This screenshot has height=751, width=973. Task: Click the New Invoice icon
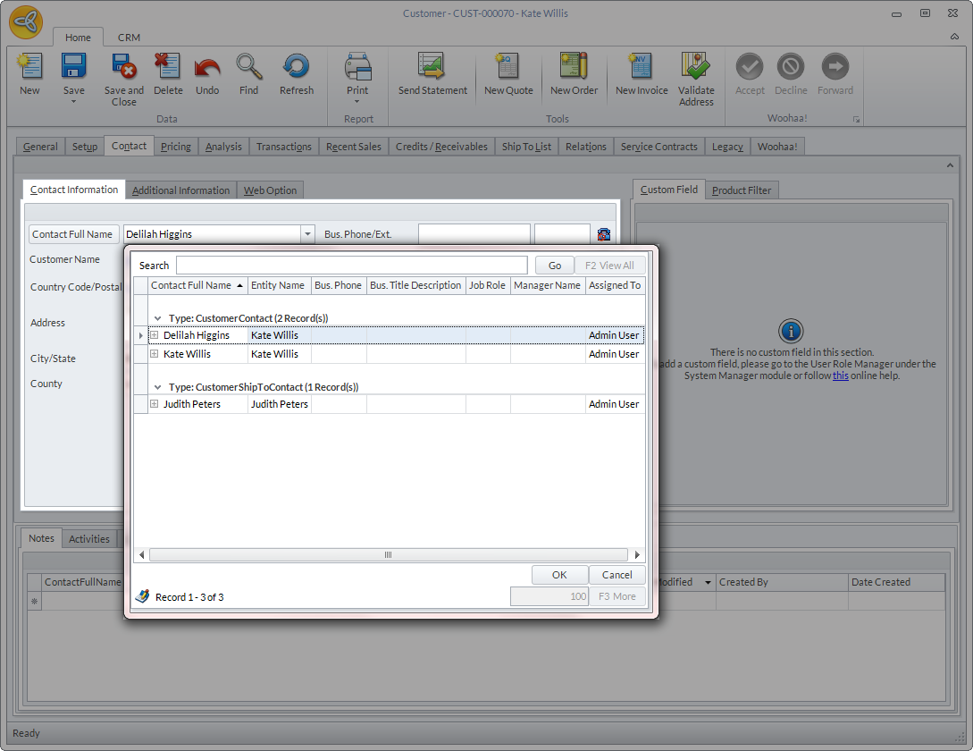641,67
